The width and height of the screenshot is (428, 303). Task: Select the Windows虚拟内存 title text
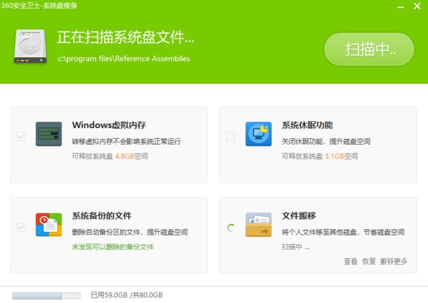109,125
